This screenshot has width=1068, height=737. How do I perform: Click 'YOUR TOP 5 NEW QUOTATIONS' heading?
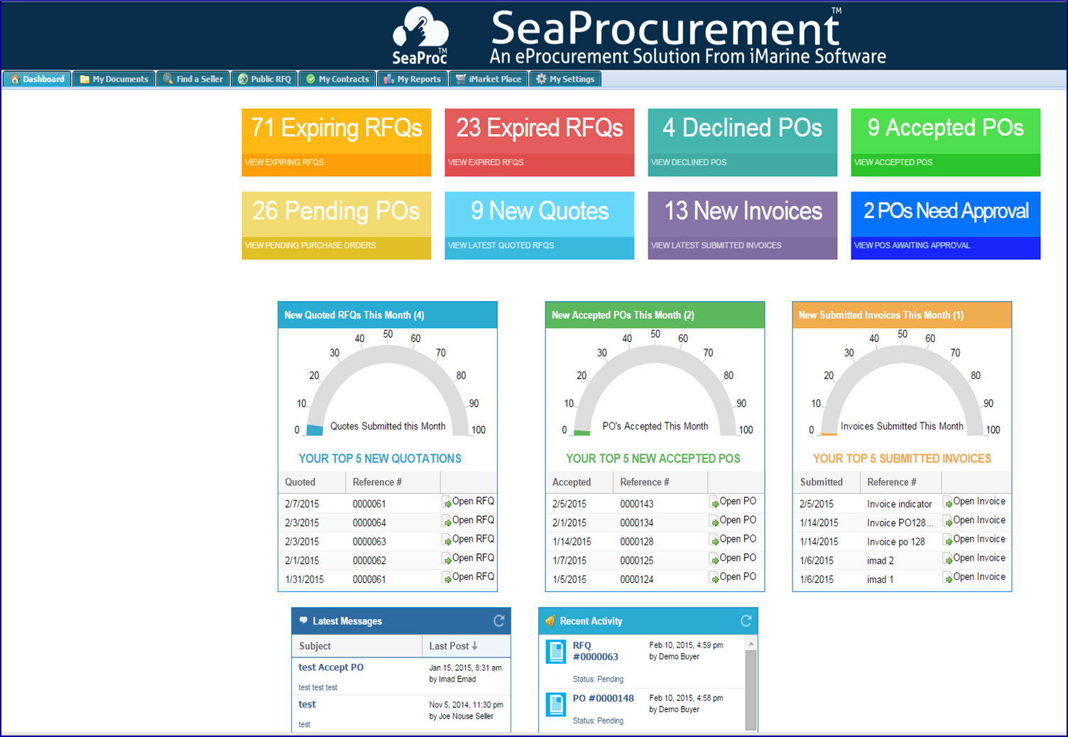coord(380,459)
